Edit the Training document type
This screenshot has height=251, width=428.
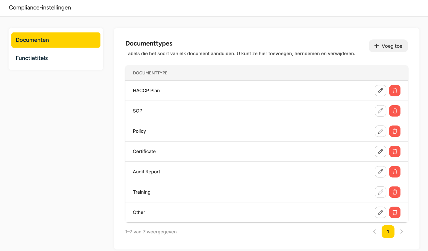[x=380, y=192]
